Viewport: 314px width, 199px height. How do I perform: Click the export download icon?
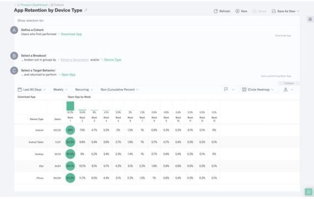[x=286, y=90]
